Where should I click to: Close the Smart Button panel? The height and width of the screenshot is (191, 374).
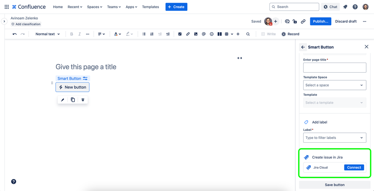(x=367, y=47)
